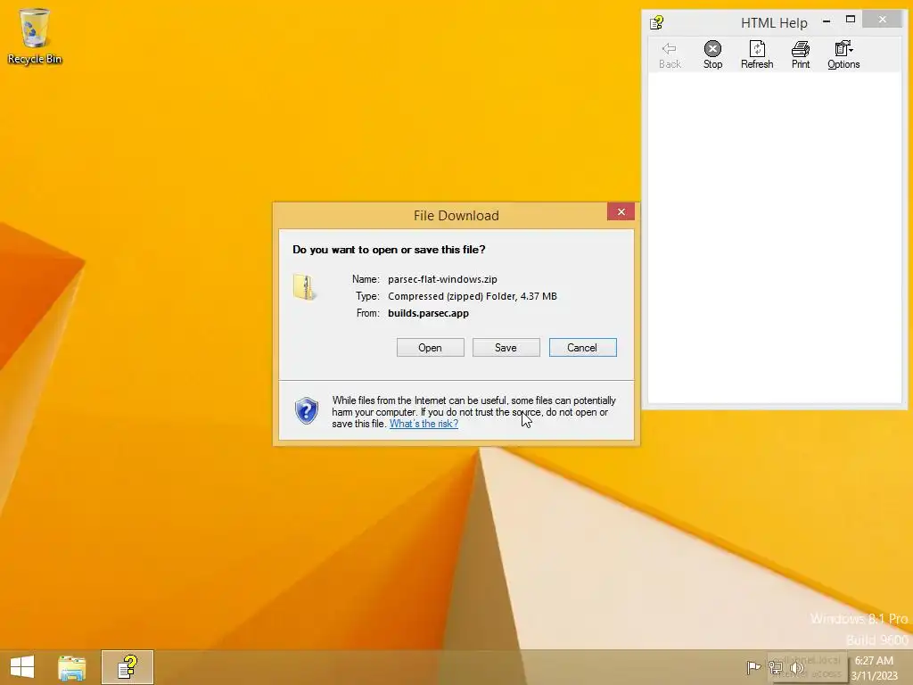This screenshot has width=913, height=685.
Task: Open the volume speaker tray icon
Action: click(796, 667)
